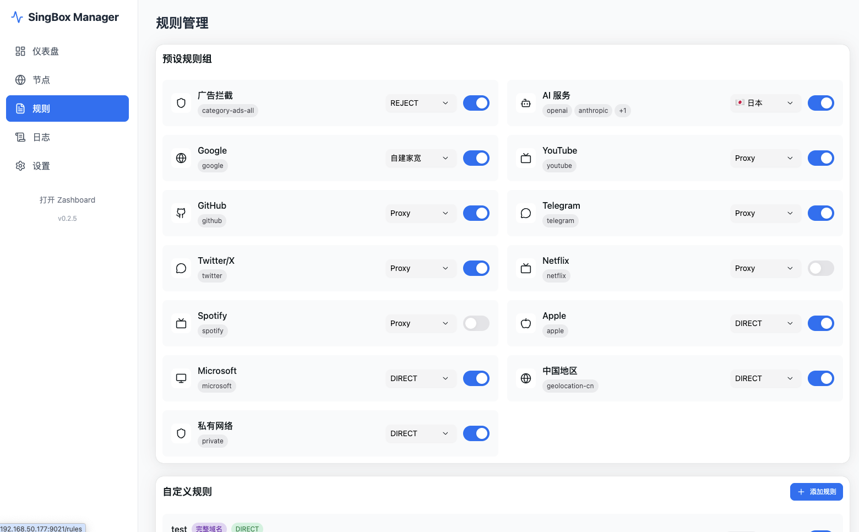Disable the Apple rule toggle

[x=821, y=323]
